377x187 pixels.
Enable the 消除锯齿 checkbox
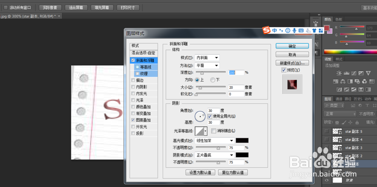[x=213, y=131]
